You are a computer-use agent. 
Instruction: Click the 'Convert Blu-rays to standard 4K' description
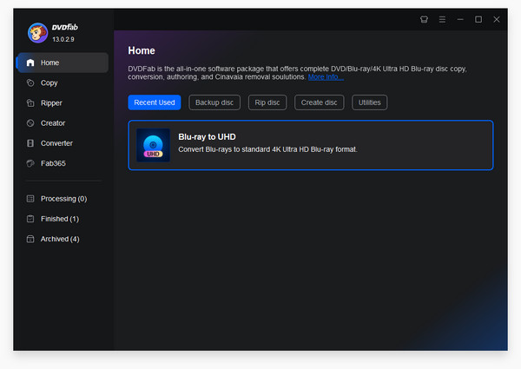(267, 149)
